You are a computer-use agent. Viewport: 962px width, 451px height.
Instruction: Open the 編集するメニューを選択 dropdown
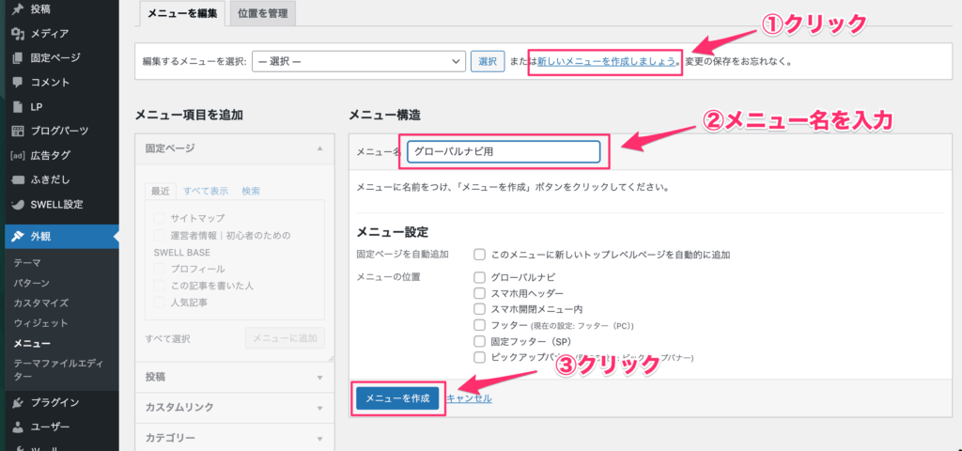pyautogui.click(x=359, y=61)
